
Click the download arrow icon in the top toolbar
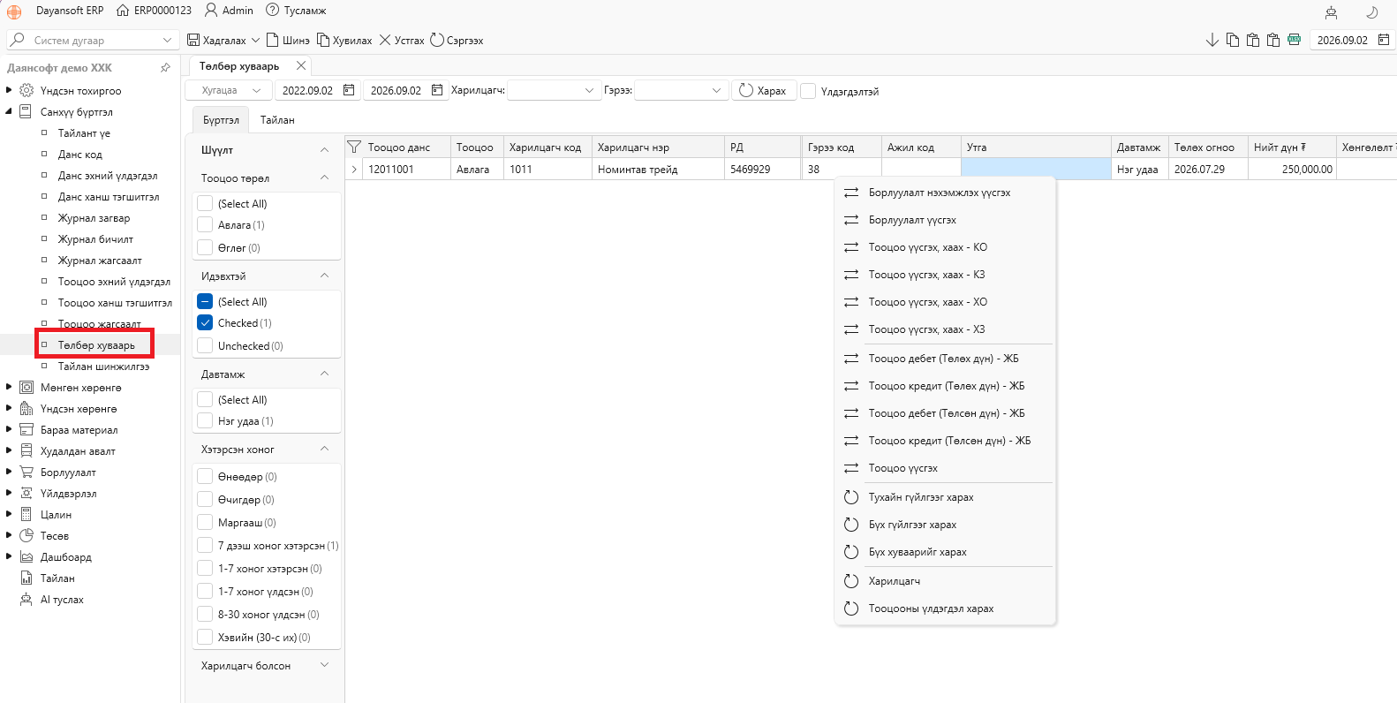point(1212,41)
